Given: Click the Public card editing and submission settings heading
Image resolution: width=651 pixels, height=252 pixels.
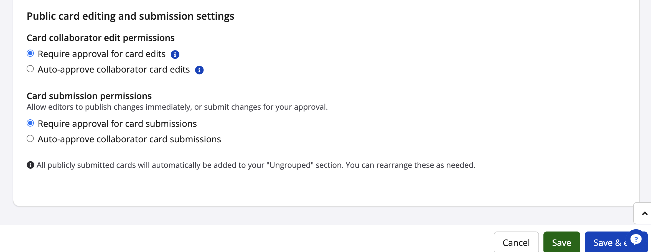Looking at the screenshot, I should 130,16.
